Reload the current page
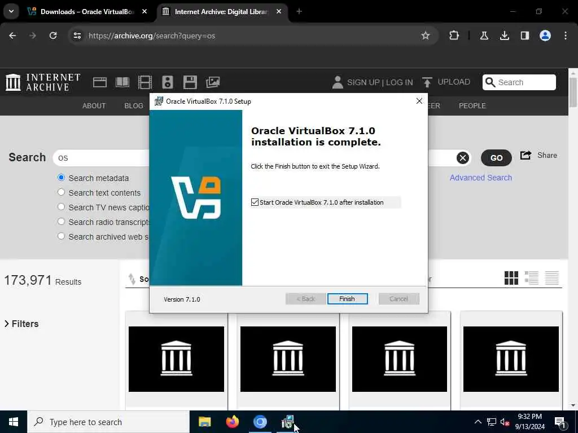The width and height of the screenshot is (578, 433). pos(53,36)
